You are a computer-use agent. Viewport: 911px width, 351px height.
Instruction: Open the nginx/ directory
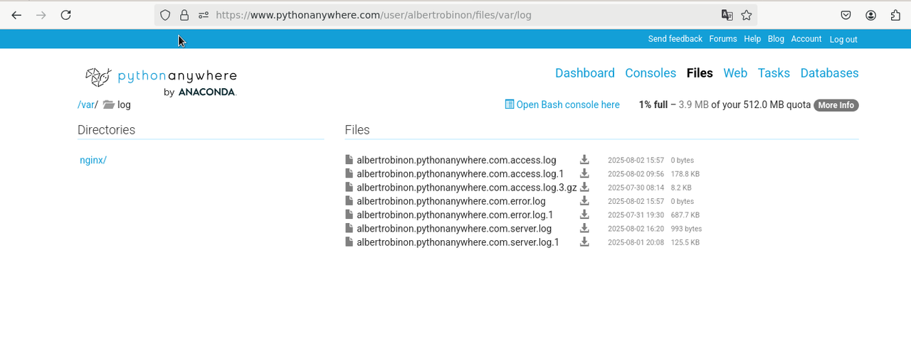click(x=93, y=160)
